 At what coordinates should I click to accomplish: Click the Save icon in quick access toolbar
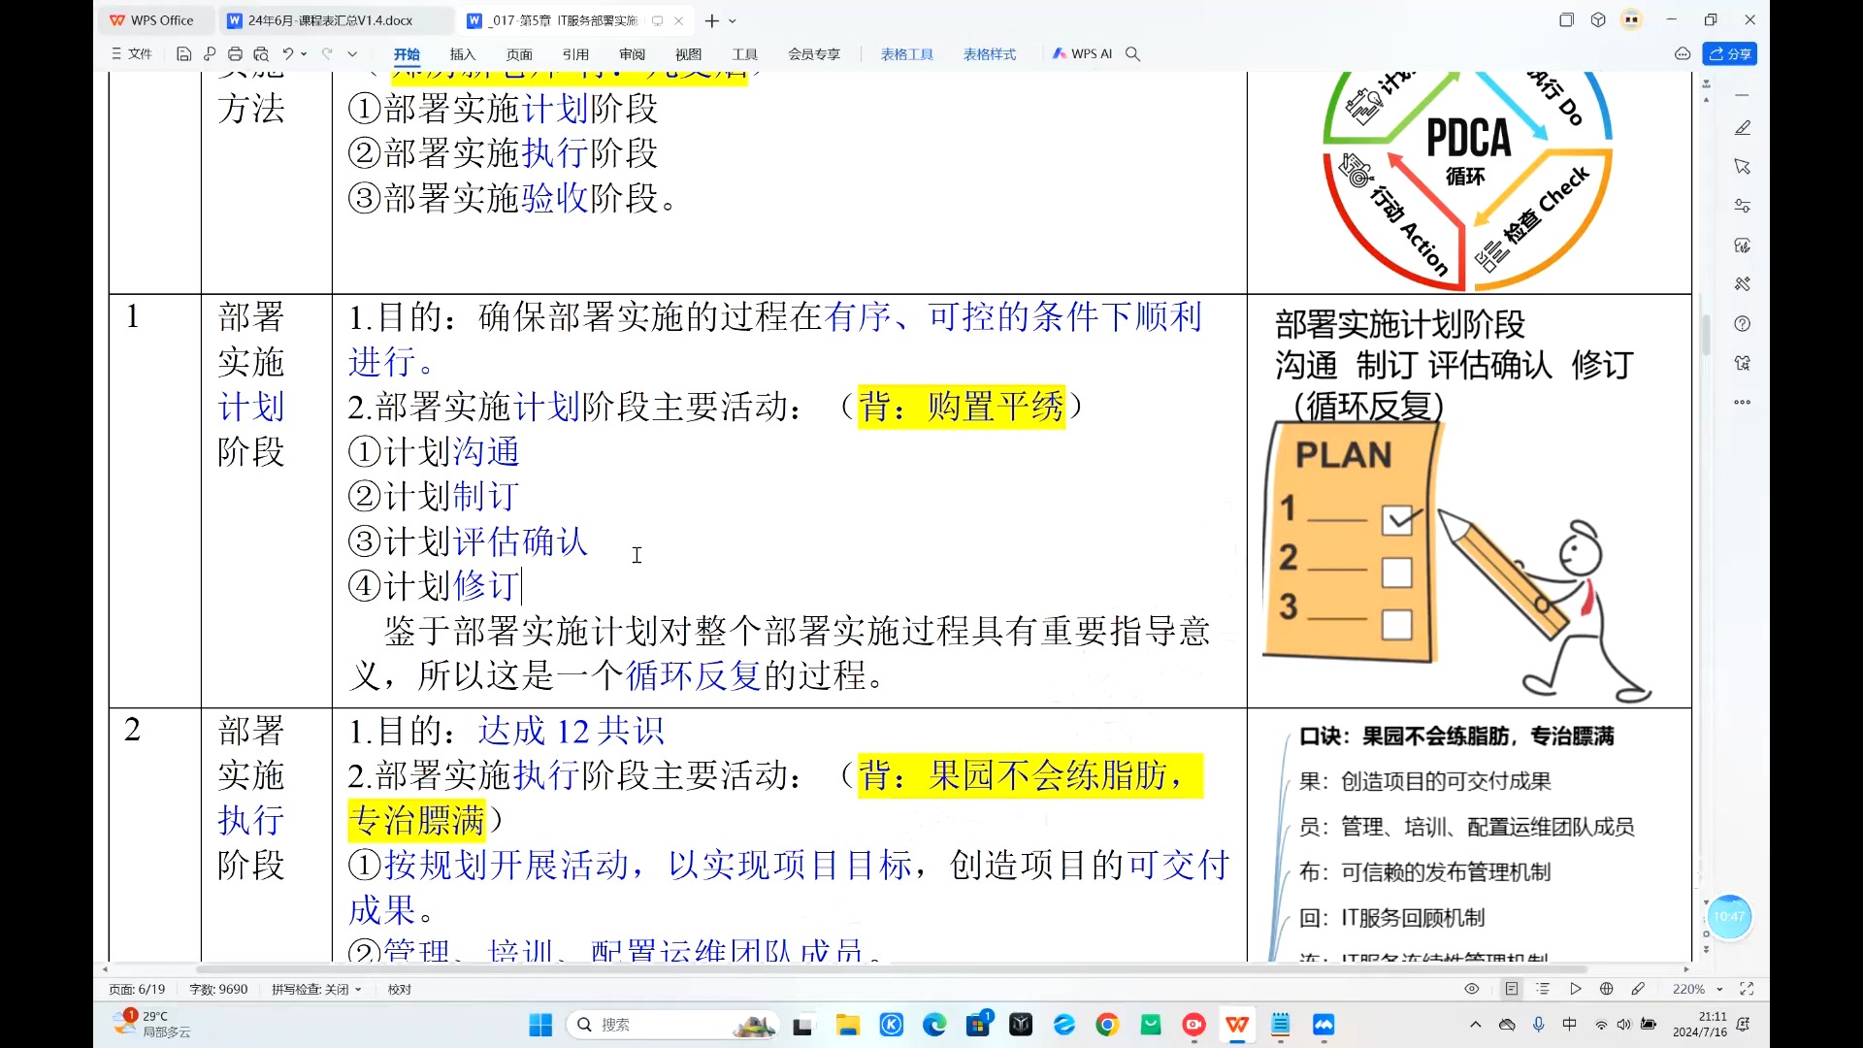pos(183,54)
